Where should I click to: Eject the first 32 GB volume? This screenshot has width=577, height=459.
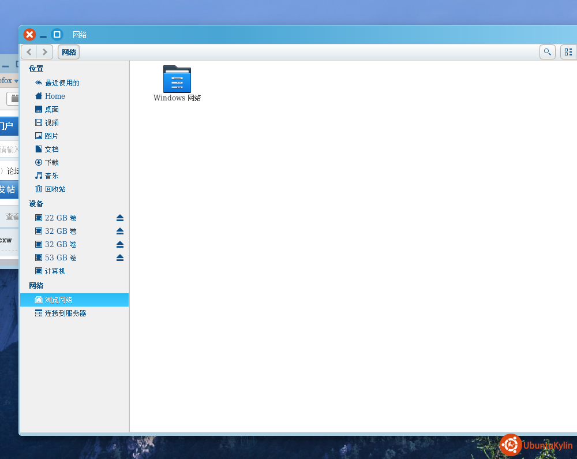(120, 231)
